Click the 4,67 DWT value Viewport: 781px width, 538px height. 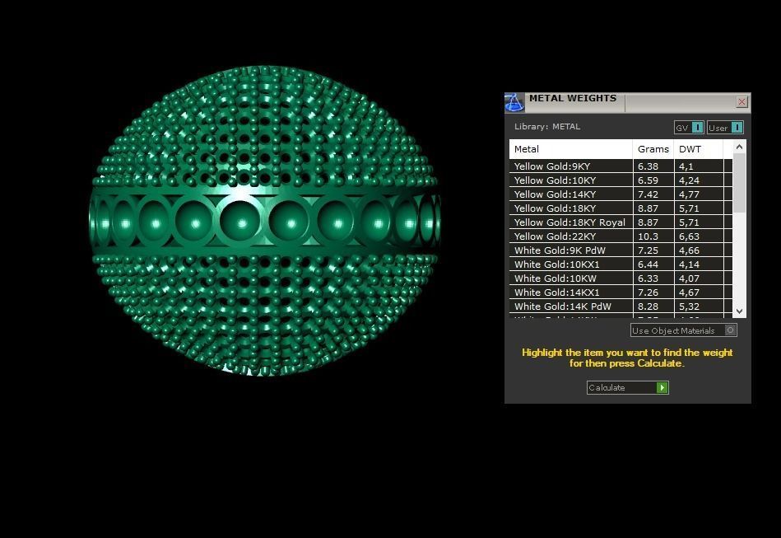pos(689,292)
